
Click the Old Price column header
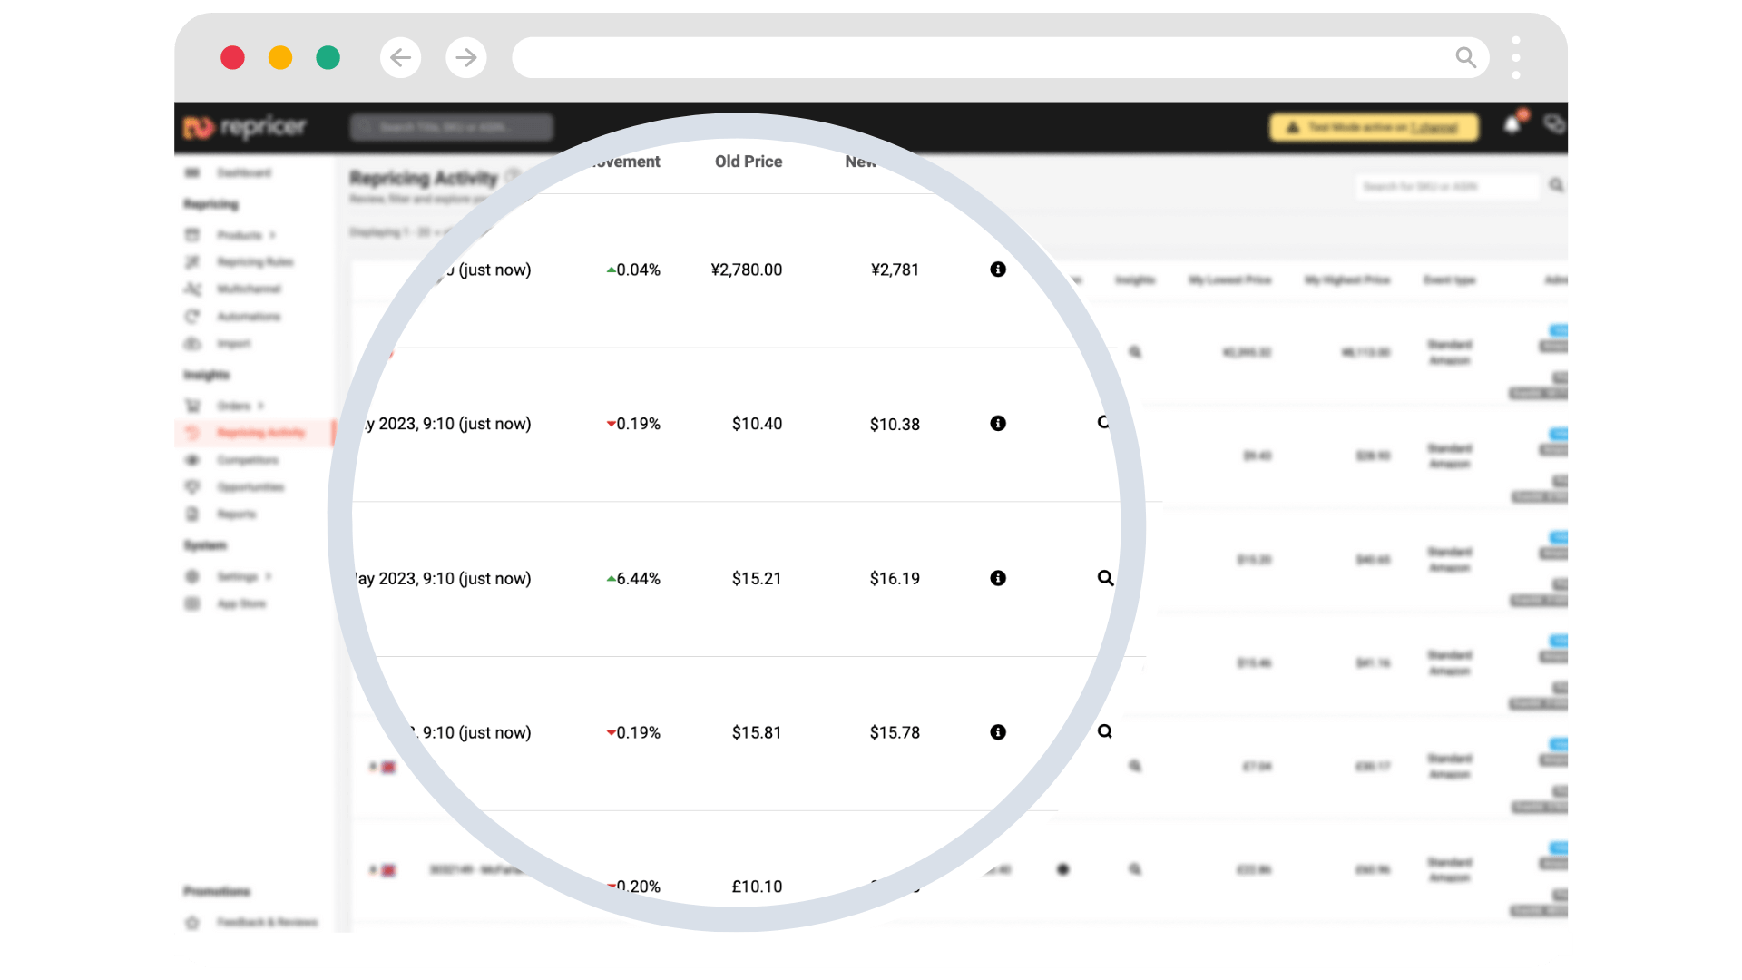[748, 162]
